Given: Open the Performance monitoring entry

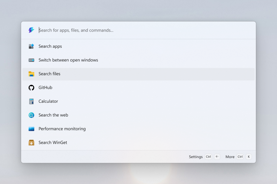Looking at the screenshot, I should (x=138, y=129).
